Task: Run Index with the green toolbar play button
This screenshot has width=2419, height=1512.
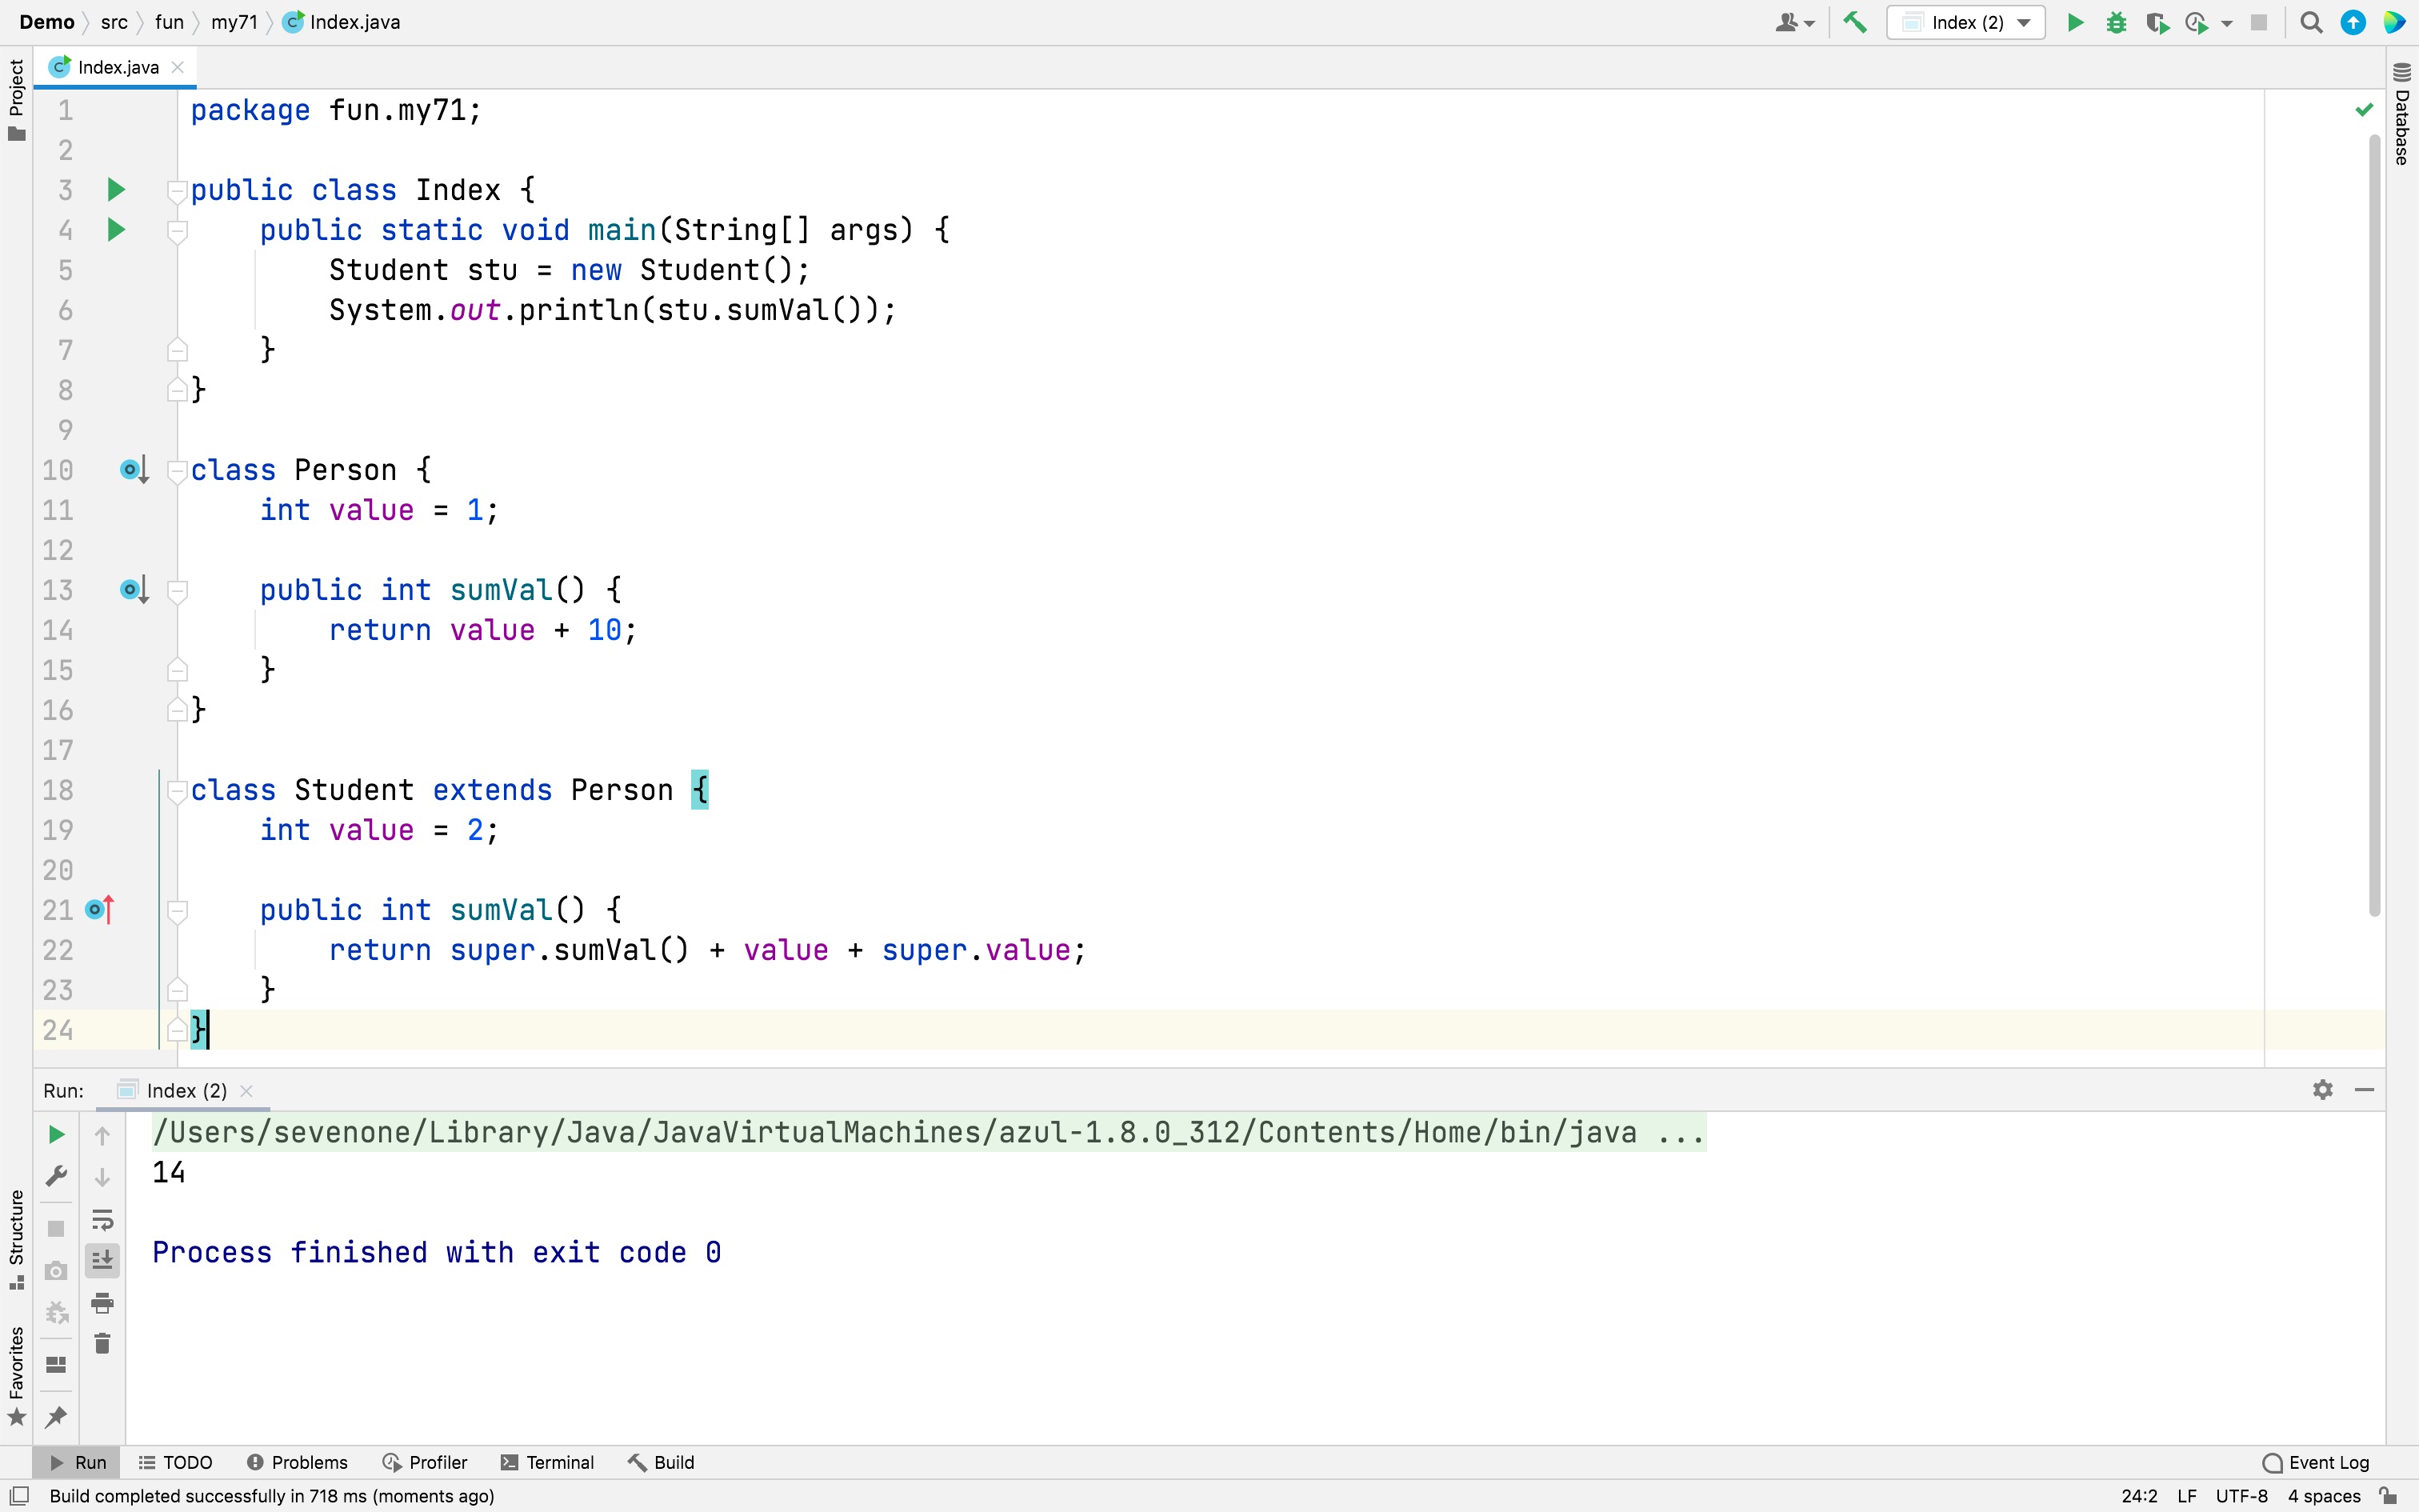Action: pos(2075,22)
